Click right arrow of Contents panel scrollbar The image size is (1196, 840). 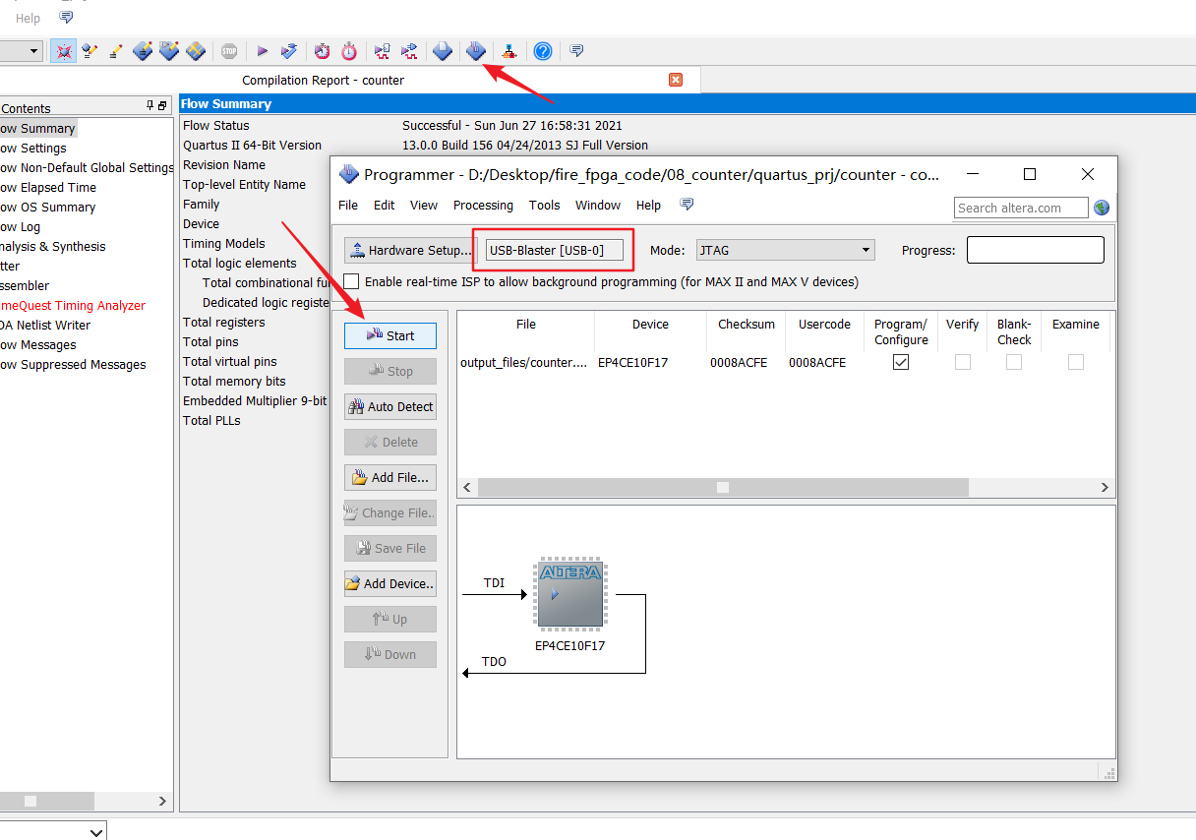tap(163, 802)
